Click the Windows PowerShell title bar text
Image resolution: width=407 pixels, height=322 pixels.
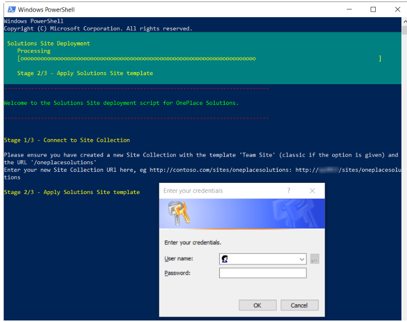[x=46, y=9]
